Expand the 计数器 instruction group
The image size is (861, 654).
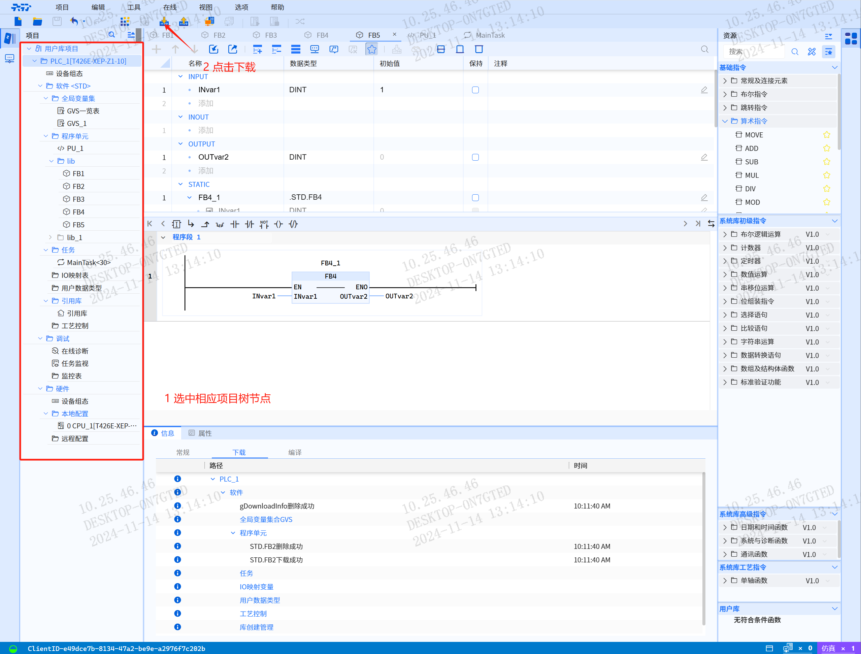point(725,248)
